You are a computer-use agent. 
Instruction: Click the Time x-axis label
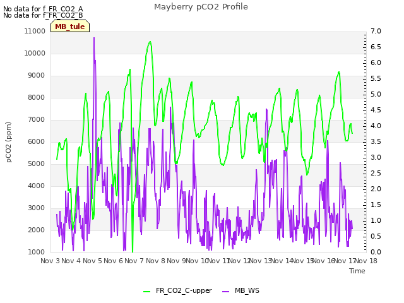click(357, 271)
